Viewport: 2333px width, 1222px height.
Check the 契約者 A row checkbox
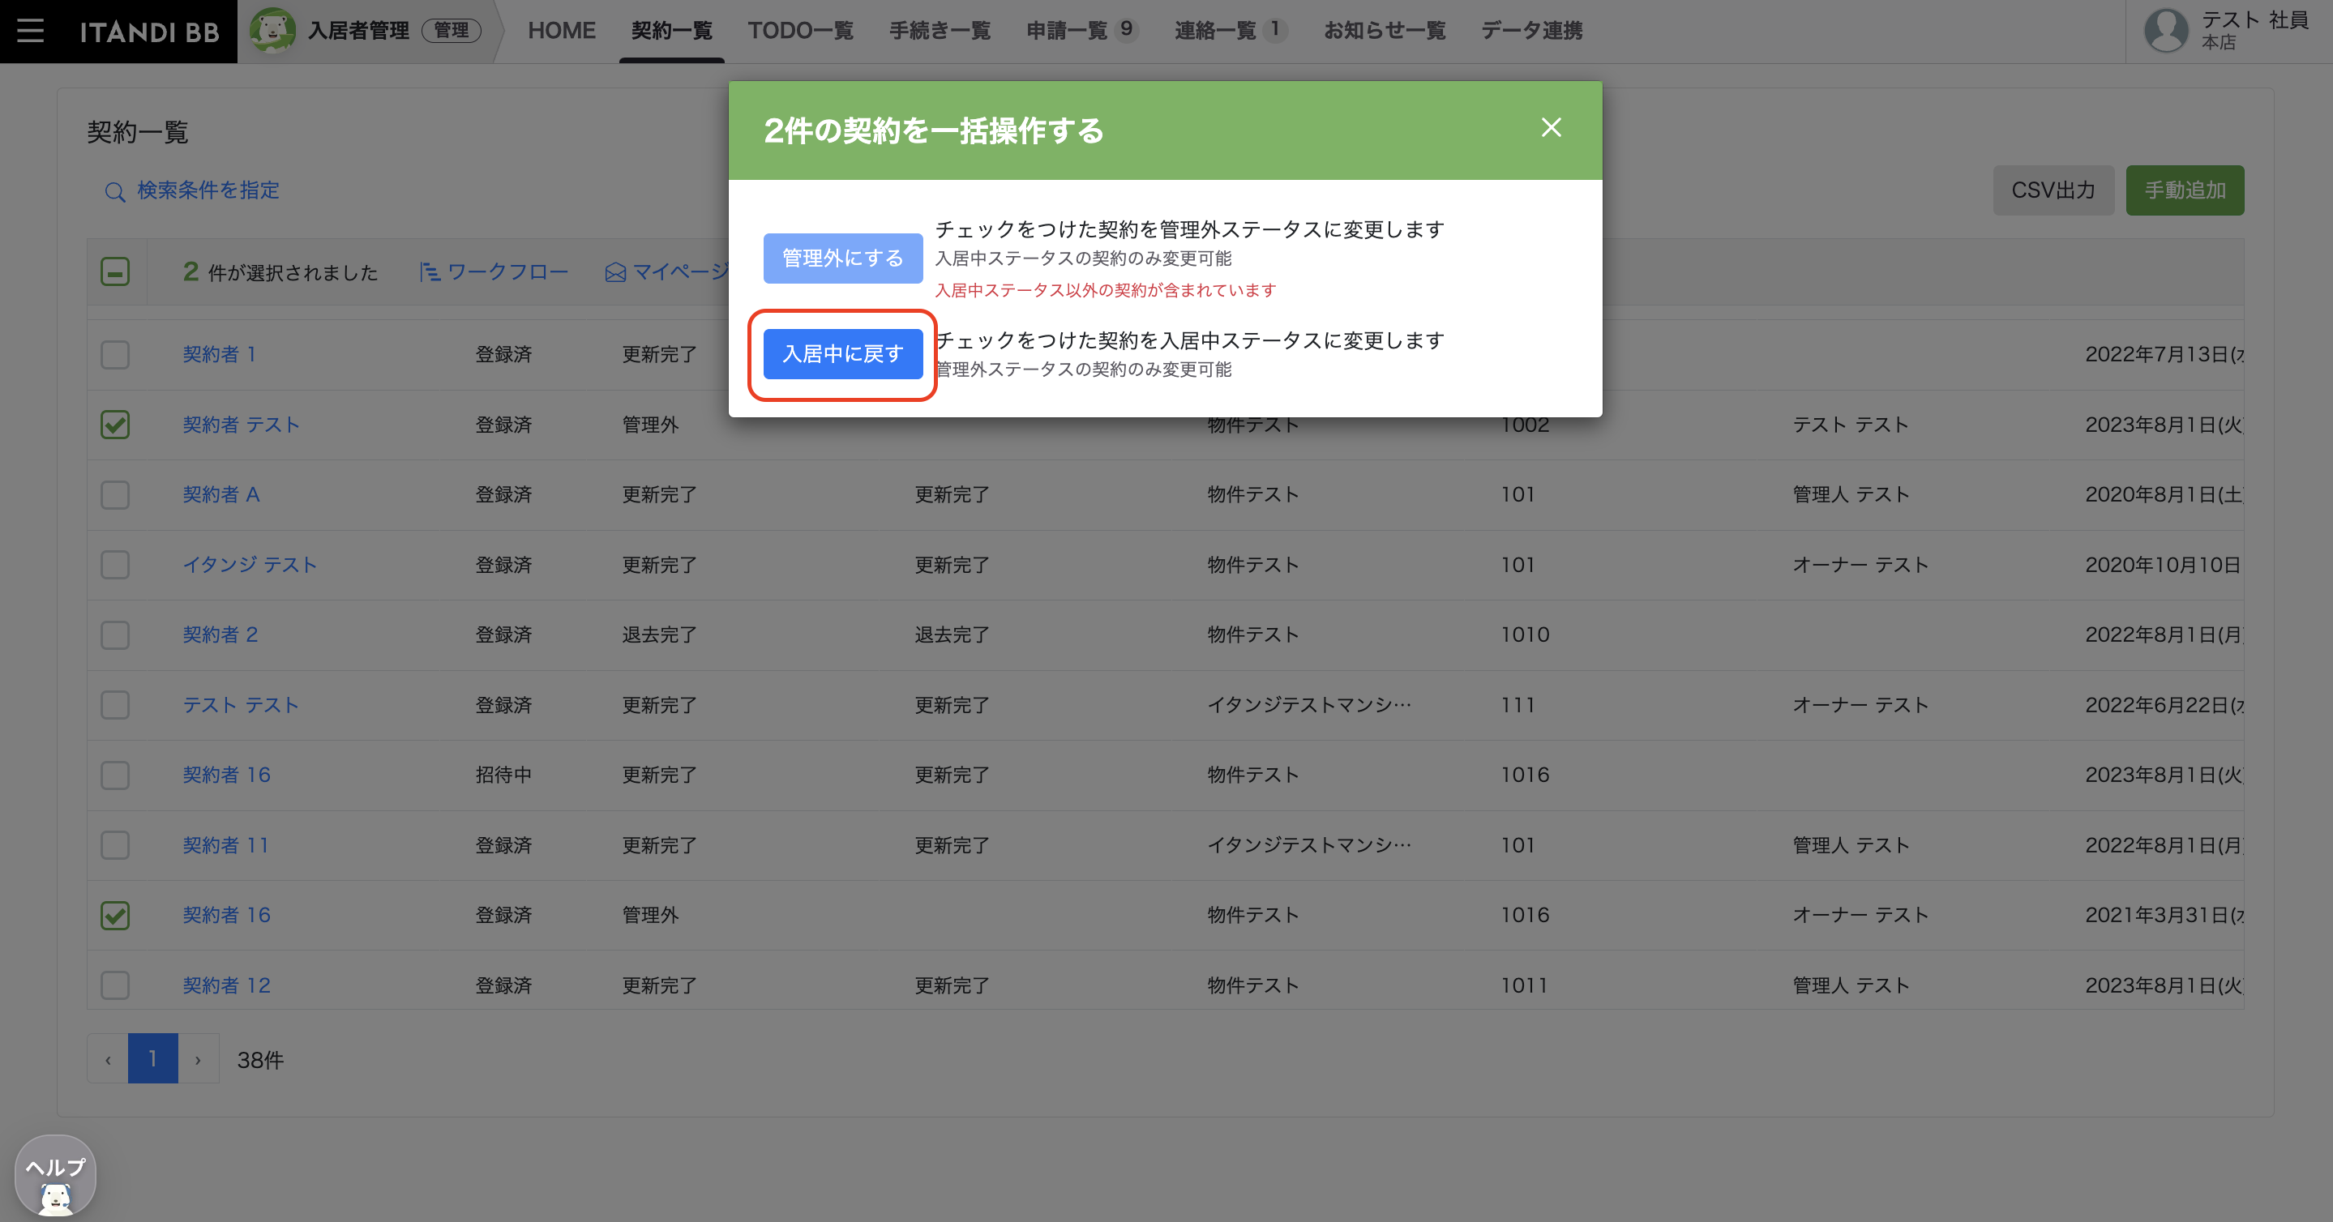[x=115, y=494]
